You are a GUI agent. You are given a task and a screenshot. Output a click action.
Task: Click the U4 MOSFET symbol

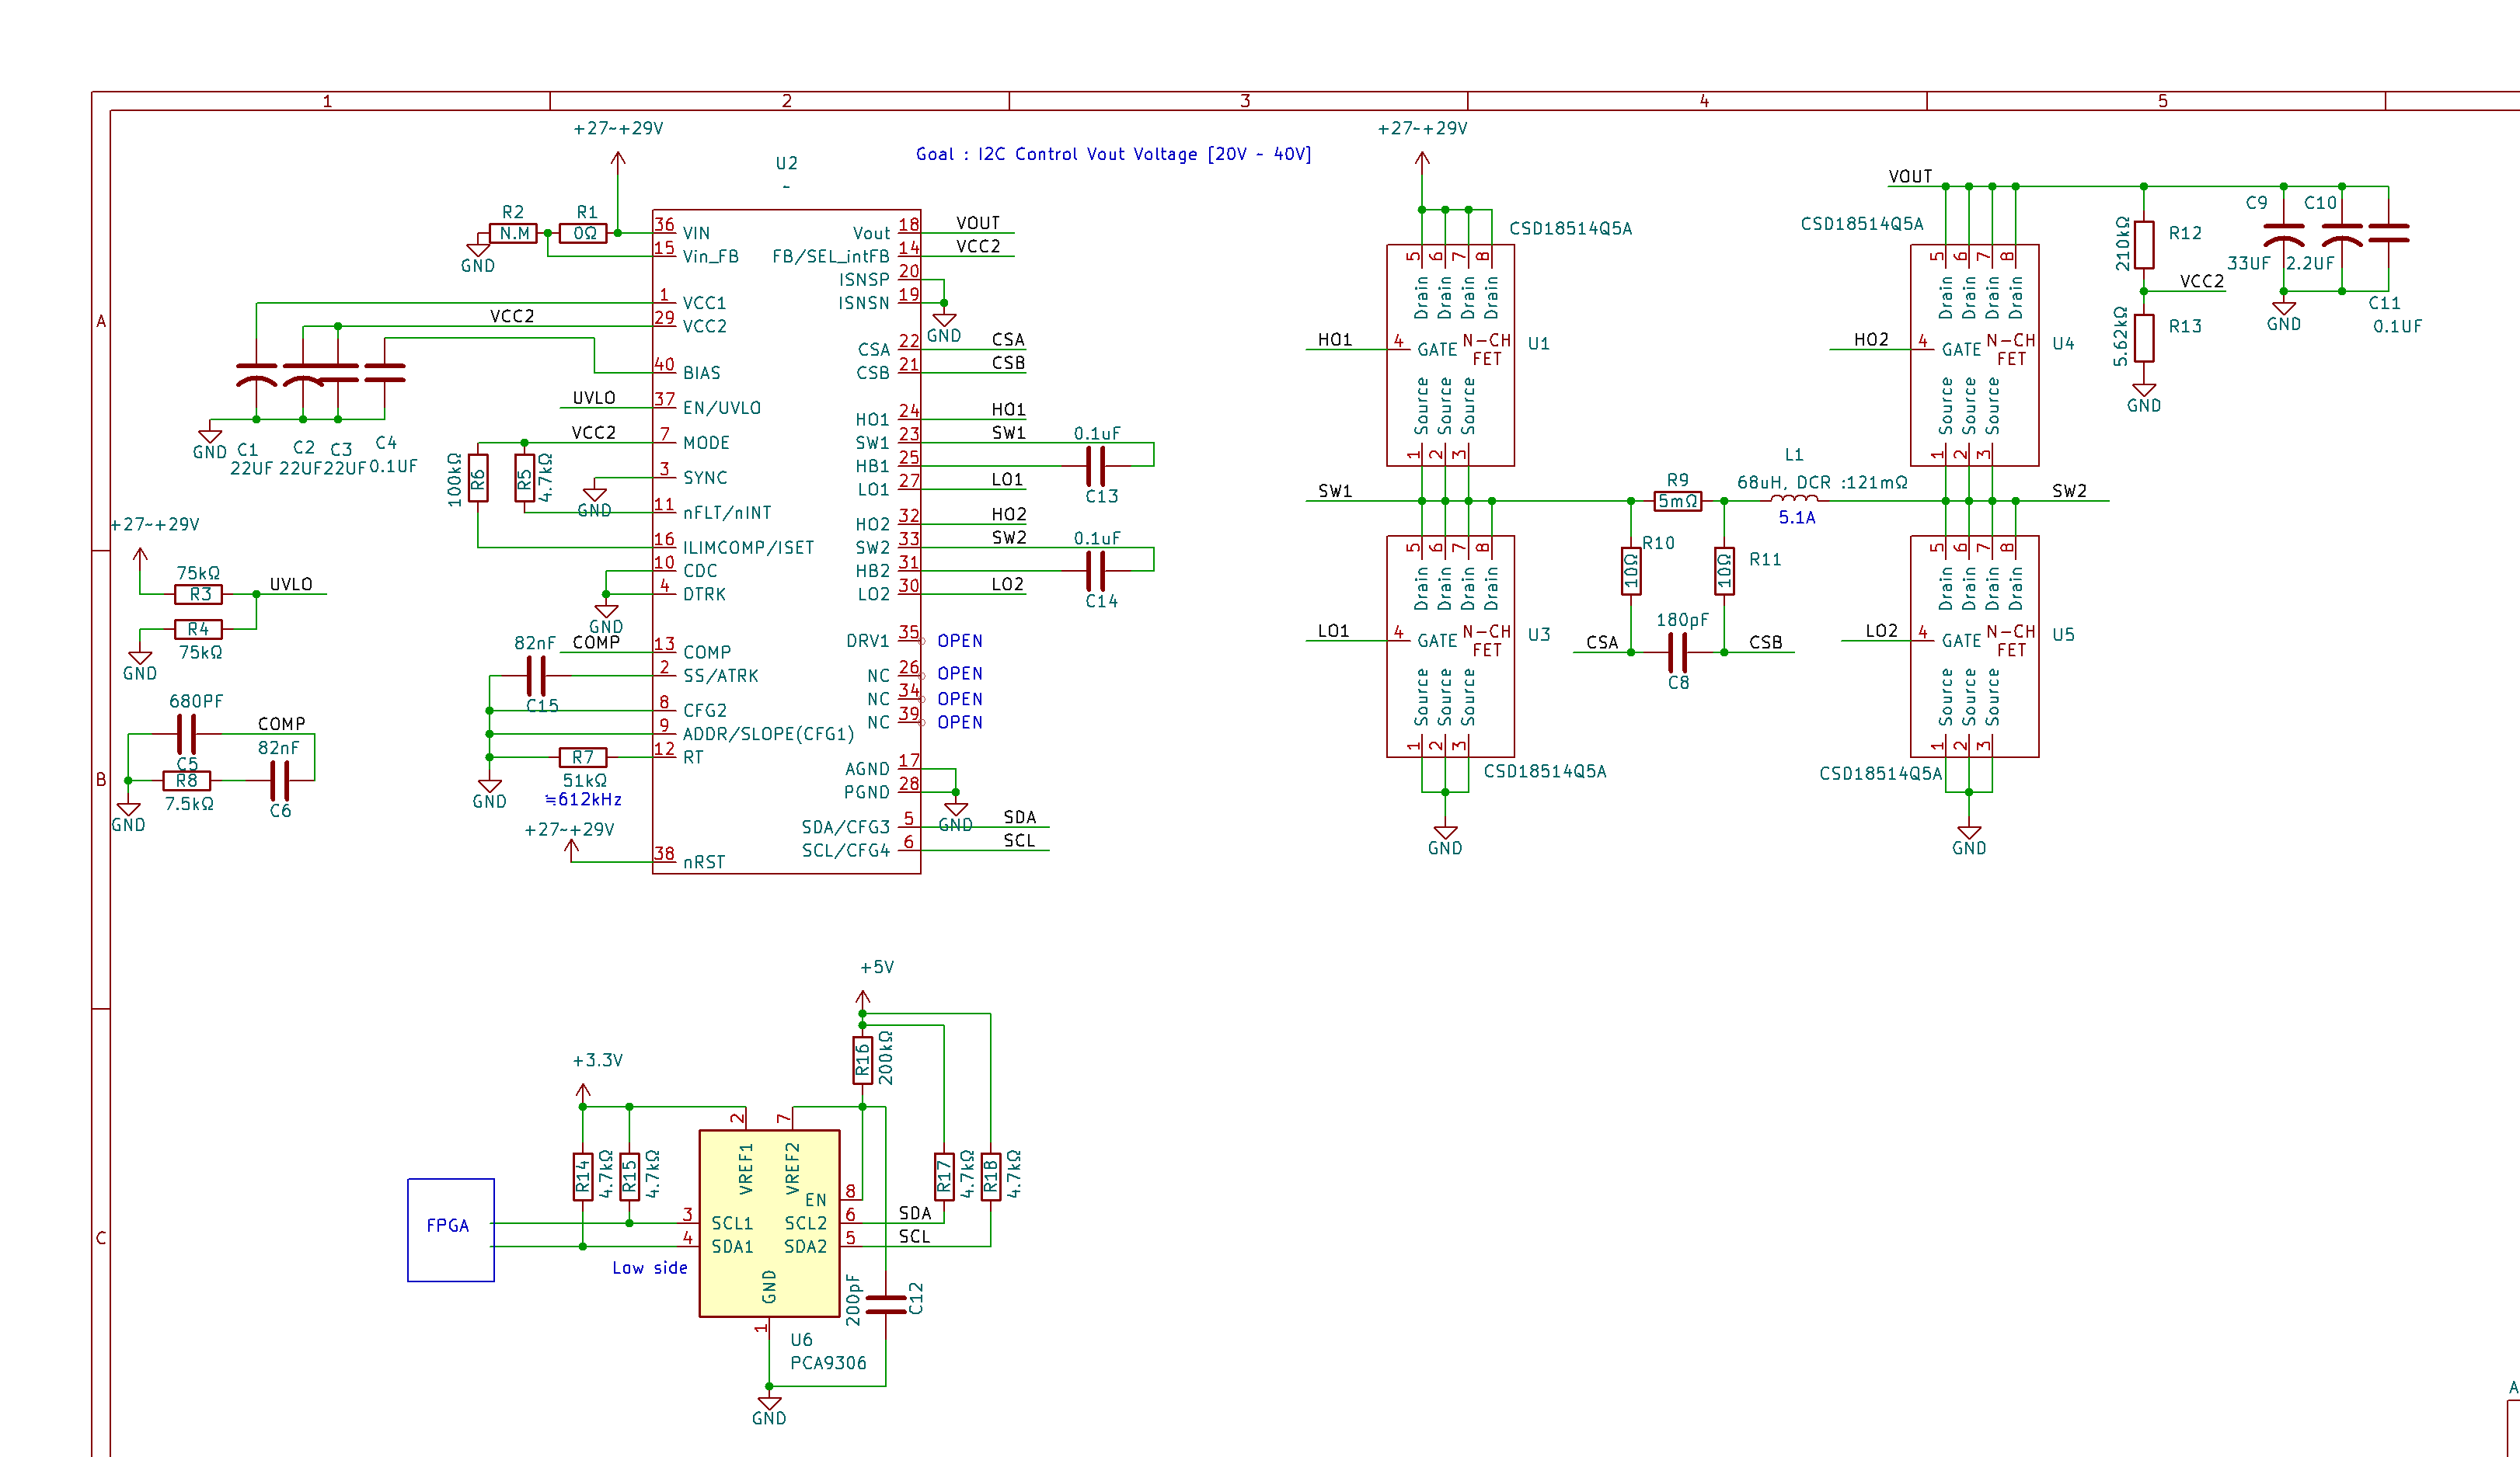point(1974,355)
